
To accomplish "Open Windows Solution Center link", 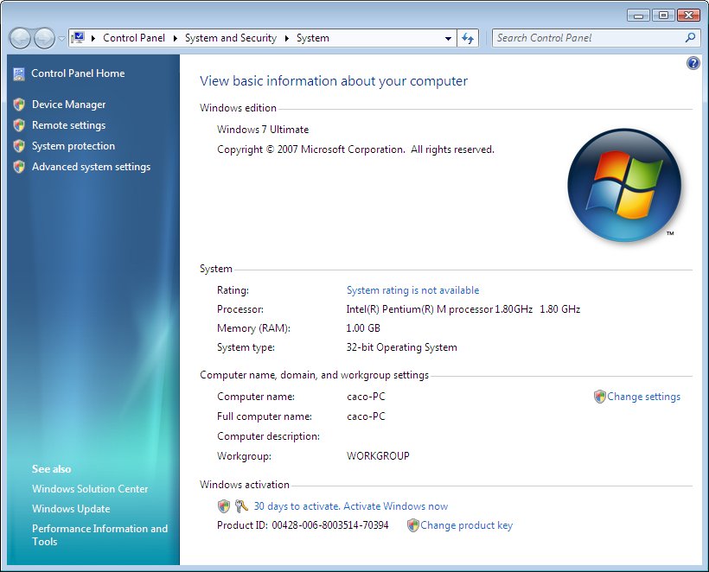I will click(90, 489).
